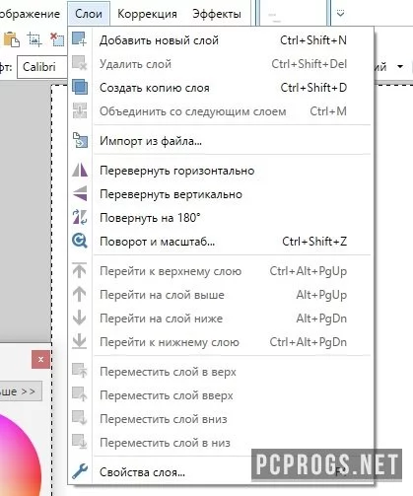Click the Go to Layer Below arrow icon

[80, 318]
